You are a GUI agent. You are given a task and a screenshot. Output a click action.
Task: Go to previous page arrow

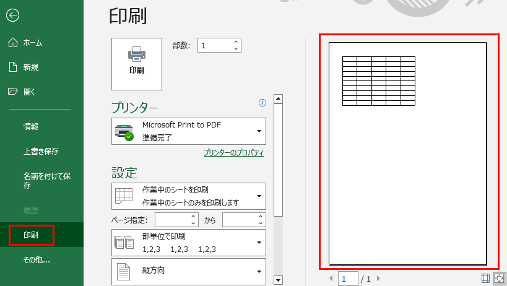coord(331,279)
